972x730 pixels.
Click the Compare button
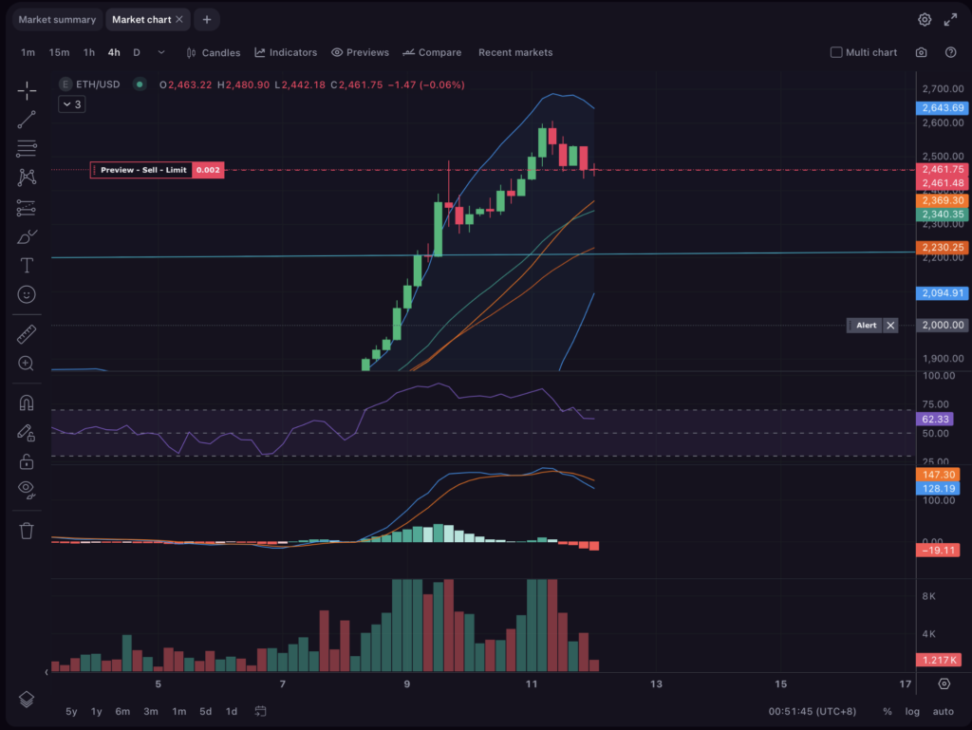tap(432, 52)
